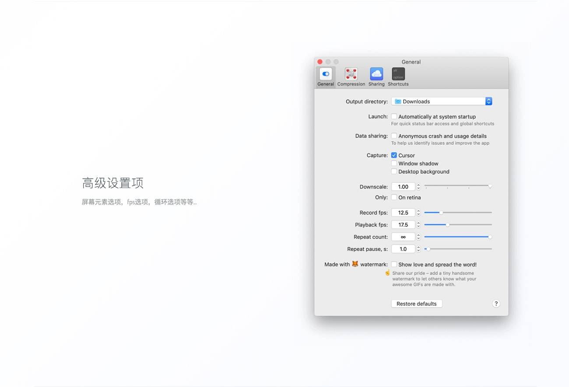Tick the On retina checkbox

[394, 198]
